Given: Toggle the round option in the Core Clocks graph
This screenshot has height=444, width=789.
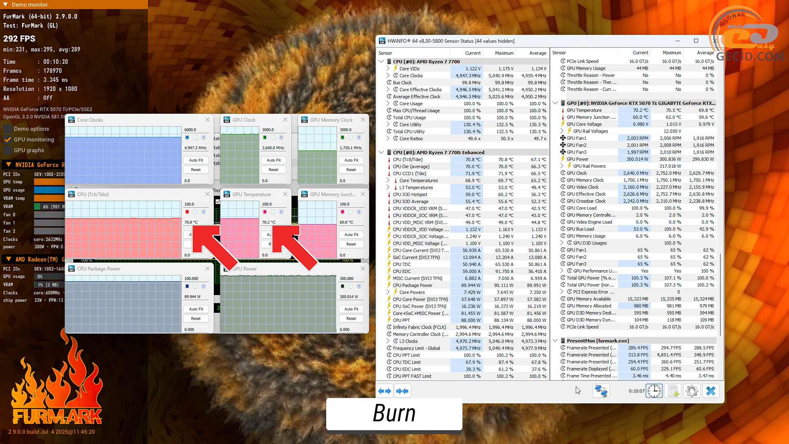Looking at the screenshot, I should point(195,137).
